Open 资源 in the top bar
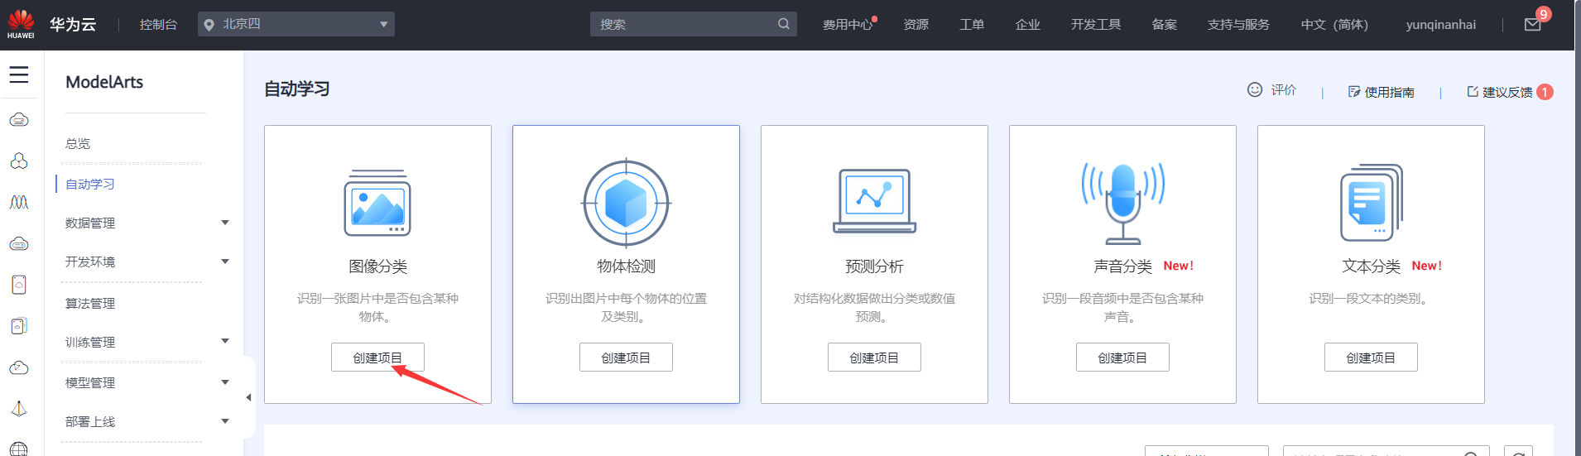Screen dimensions: 1581x456 915,25
